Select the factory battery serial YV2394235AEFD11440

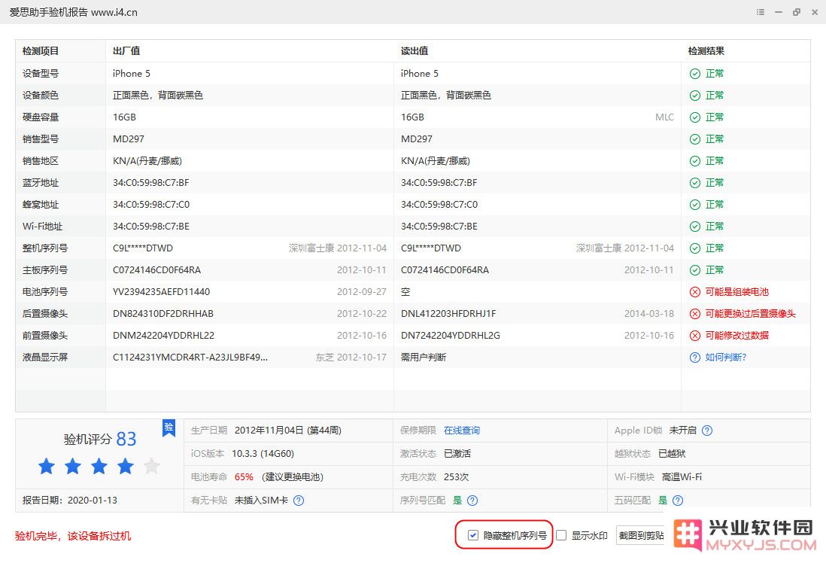coord(161,292)
